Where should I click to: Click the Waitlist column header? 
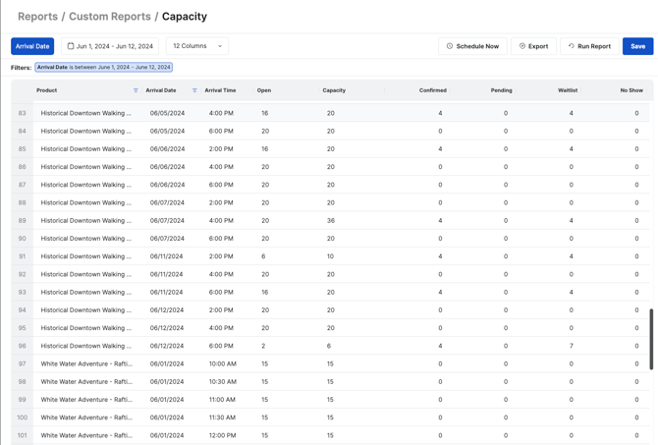click(x=568, y=90)
